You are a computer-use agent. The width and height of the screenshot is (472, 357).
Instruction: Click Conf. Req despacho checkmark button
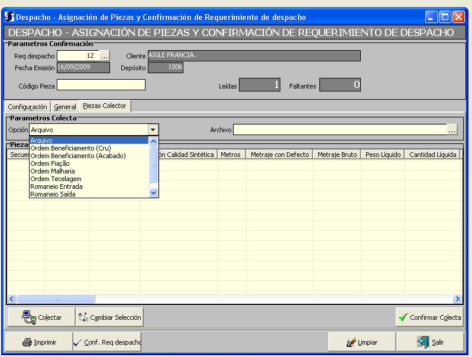point(106,342)
